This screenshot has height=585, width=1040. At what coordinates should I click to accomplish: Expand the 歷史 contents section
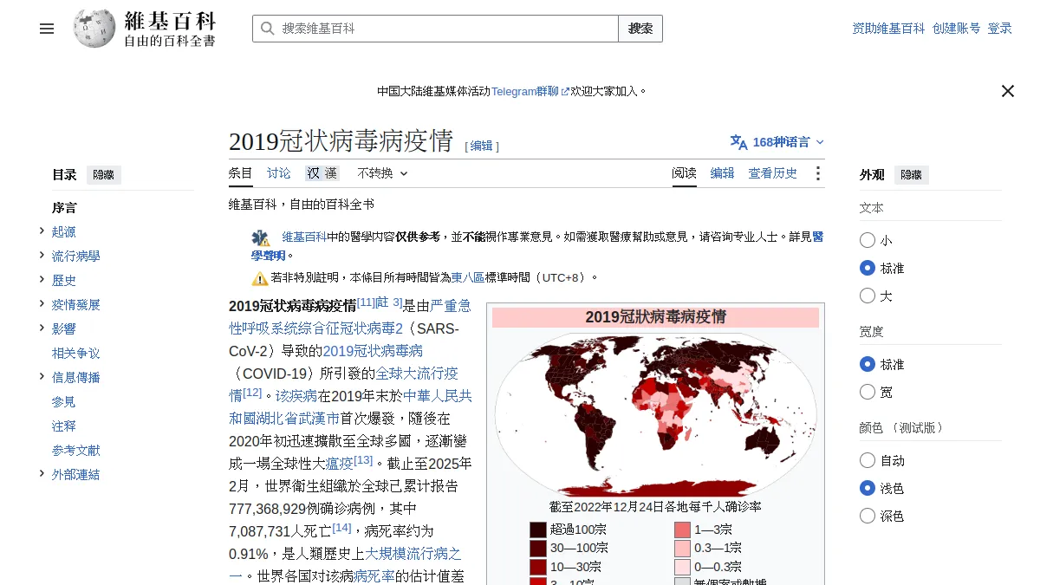(42, 279)
